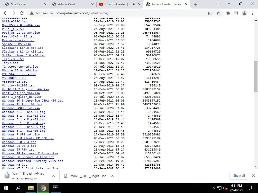Image resolution: width=258 pixels, height=193 pixels.
Task: Close the Site Blocked tab
Action: point(45,5)
